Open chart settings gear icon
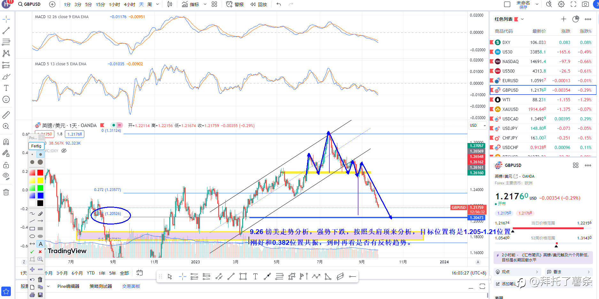 (561, 4)
